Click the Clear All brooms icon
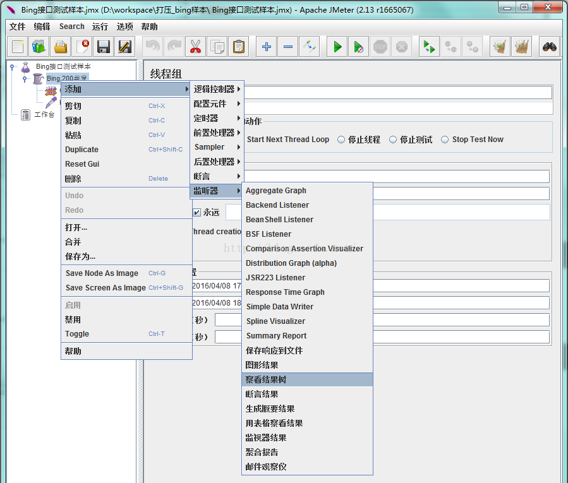The width and height of the screenshot is (568, 483). click(x=522, y=47)
